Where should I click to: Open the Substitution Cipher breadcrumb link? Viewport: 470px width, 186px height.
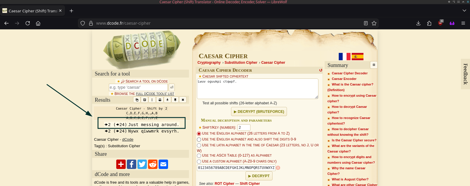point(241,63)
